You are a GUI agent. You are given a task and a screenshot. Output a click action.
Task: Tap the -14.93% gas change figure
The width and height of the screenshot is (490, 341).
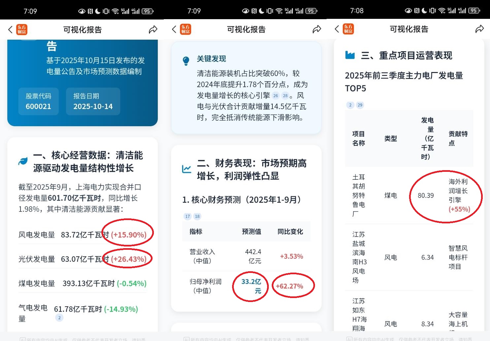click(x=121, y=309)
